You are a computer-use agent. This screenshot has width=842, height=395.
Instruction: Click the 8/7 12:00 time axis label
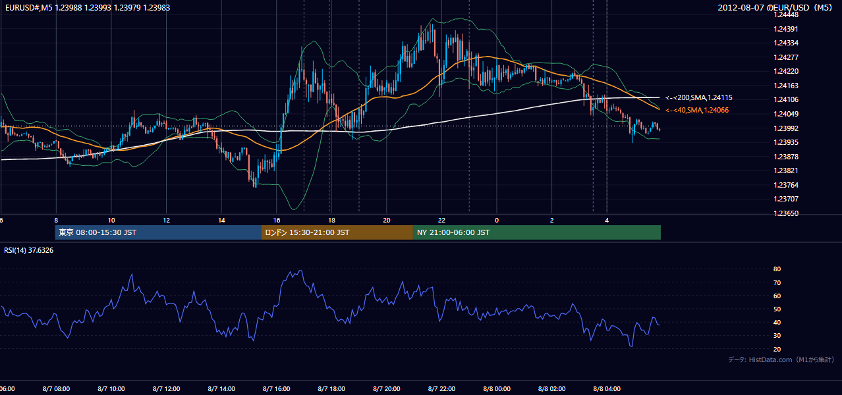166,389
